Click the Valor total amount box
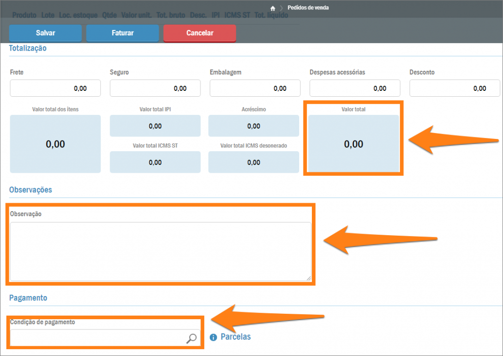This screenshot has height=356, width=503. pos(353,144)
